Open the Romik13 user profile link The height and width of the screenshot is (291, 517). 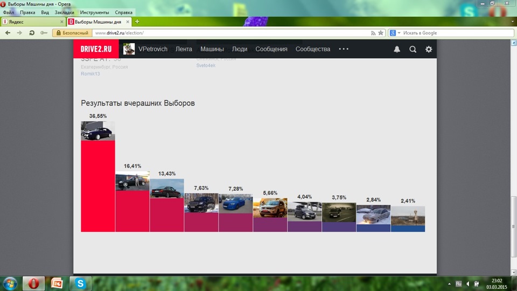[x=90, y=74]
